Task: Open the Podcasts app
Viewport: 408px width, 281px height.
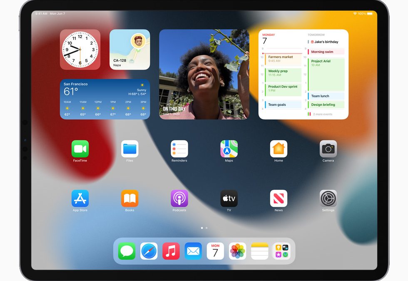Action: (x=179, y=198)
